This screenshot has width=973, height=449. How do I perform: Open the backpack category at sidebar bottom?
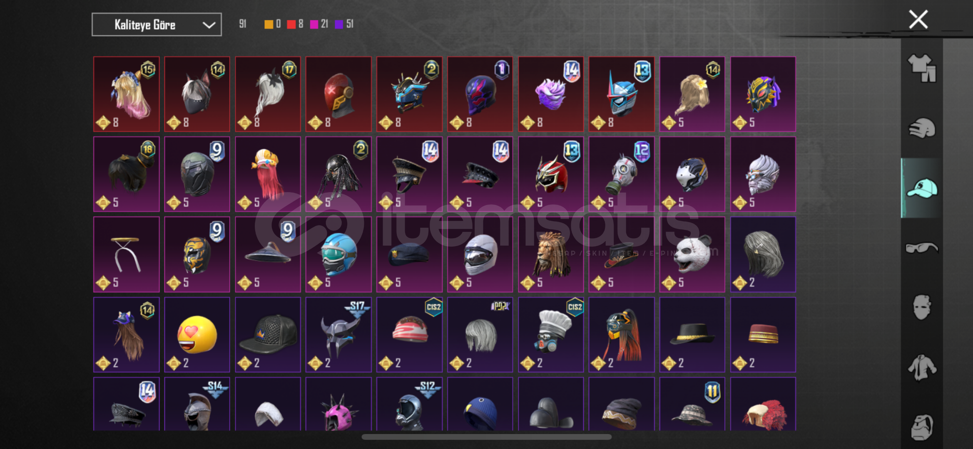(922, 427)
